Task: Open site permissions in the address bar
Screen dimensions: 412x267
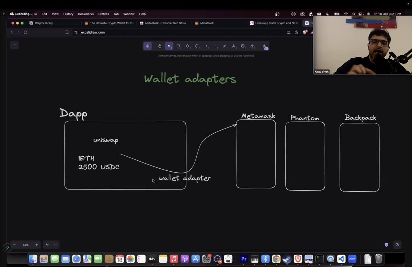Action: (x=76, y=32)
